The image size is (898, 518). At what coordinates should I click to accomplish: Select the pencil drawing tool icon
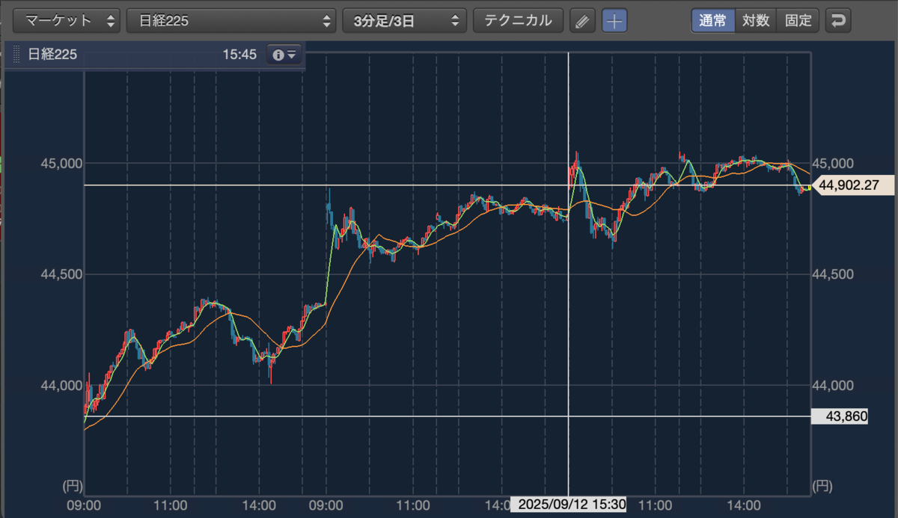point(582,21)
